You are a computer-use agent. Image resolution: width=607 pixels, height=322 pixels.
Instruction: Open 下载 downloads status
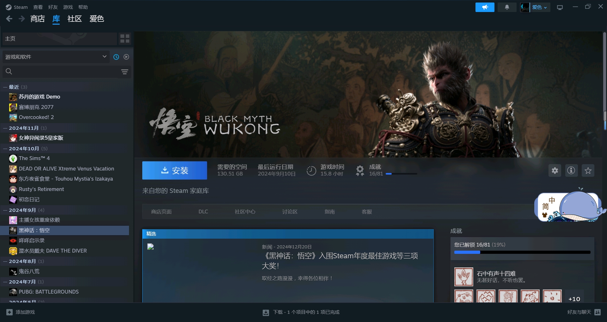(x=301, y=312)
